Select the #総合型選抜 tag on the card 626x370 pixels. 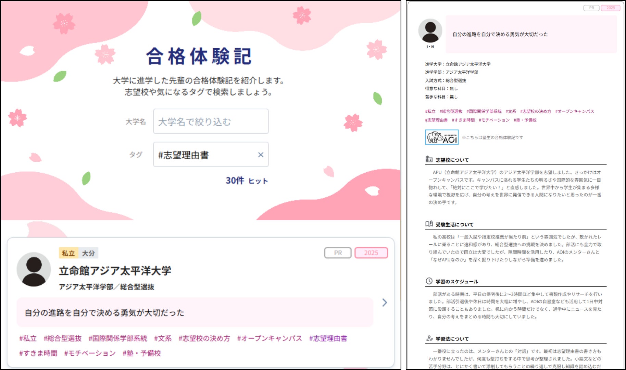point(63,338)
